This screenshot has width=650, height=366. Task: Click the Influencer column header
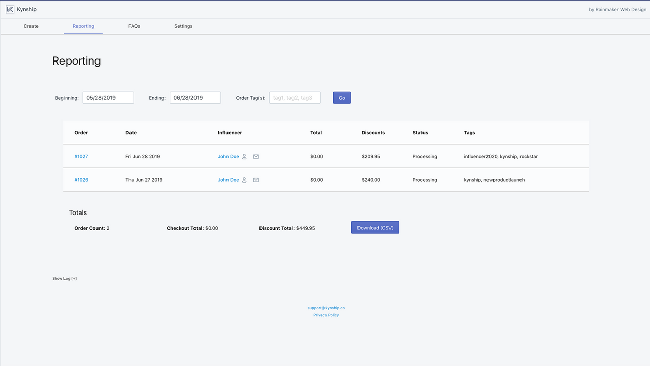pos(230,133)
